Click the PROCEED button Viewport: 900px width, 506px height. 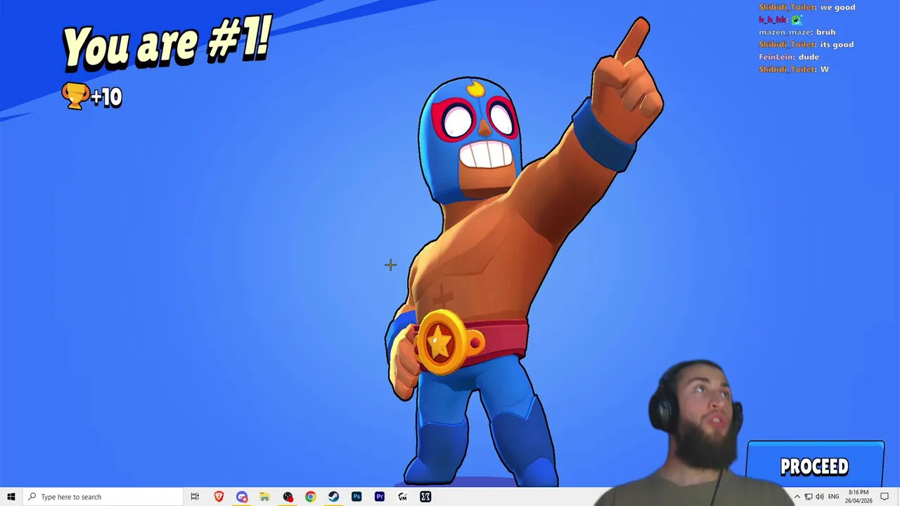point(816,465)
